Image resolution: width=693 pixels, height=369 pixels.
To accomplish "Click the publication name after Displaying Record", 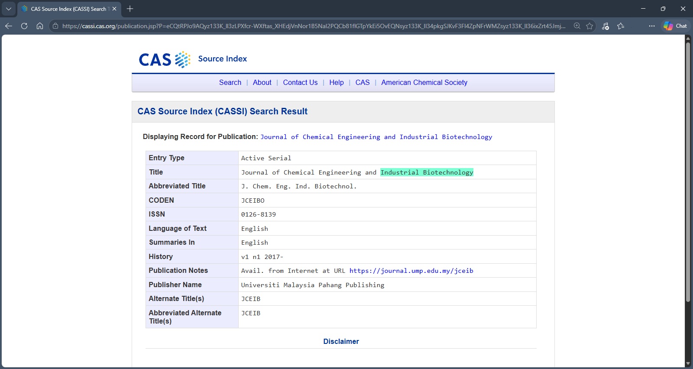I will 376,137.
